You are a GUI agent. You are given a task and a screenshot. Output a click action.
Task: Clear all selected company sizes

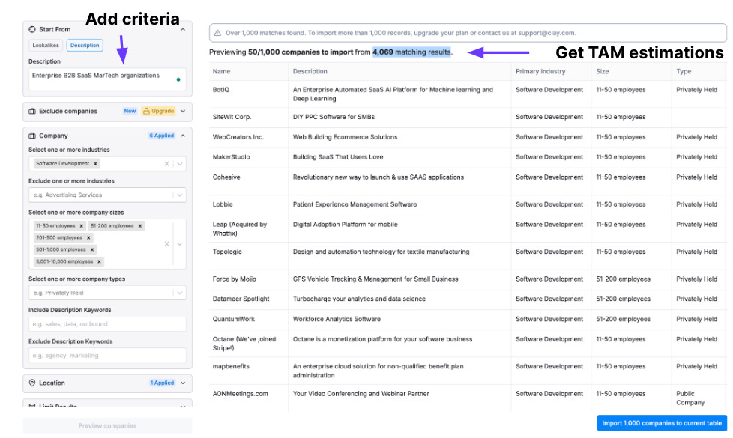[x=166, y=244]
